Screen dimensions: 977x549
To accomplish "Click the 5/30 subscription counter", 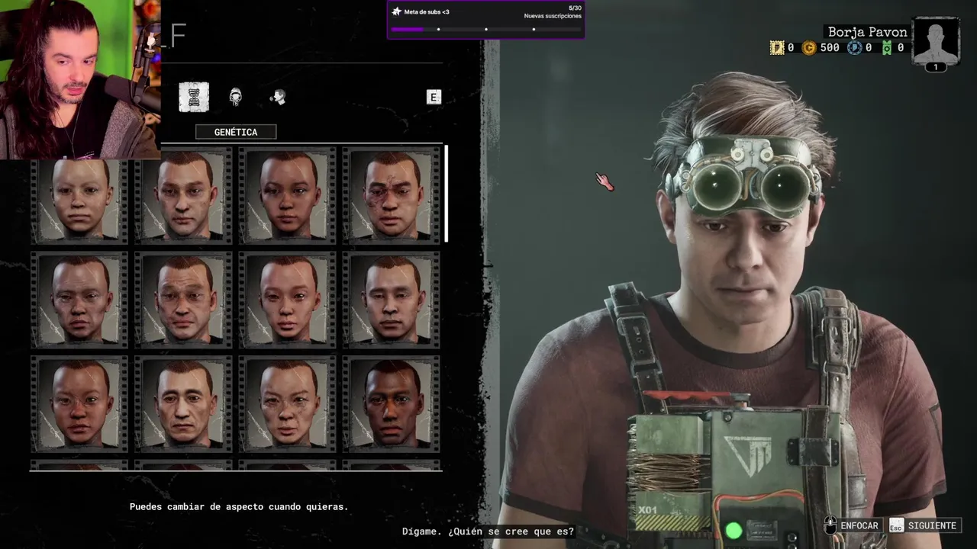I will tap(575, 8).
